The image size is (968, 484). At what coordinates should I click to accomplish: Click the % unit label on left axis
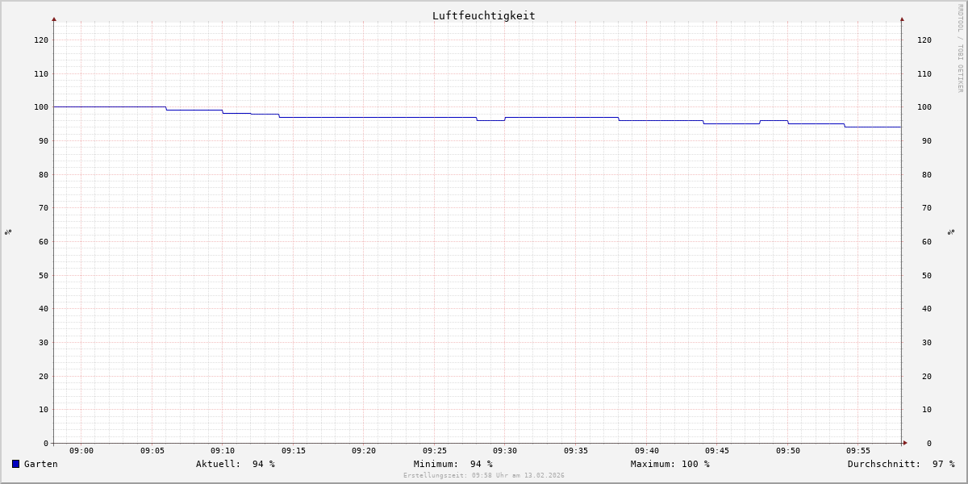tap(8, 232)
